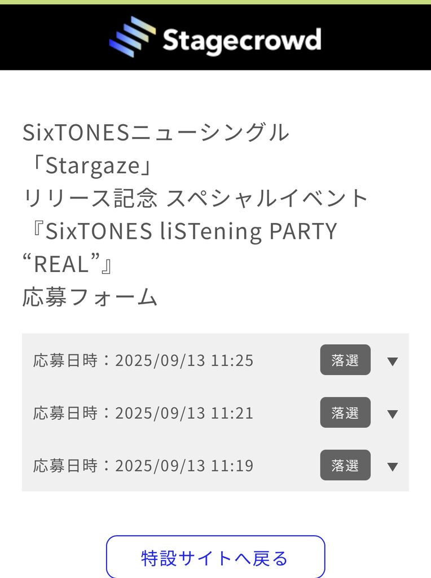431x578 pixels.
Task: Expand the 11:19 application entry arrow
Action: pyautogui.click(x=393, y=466)
